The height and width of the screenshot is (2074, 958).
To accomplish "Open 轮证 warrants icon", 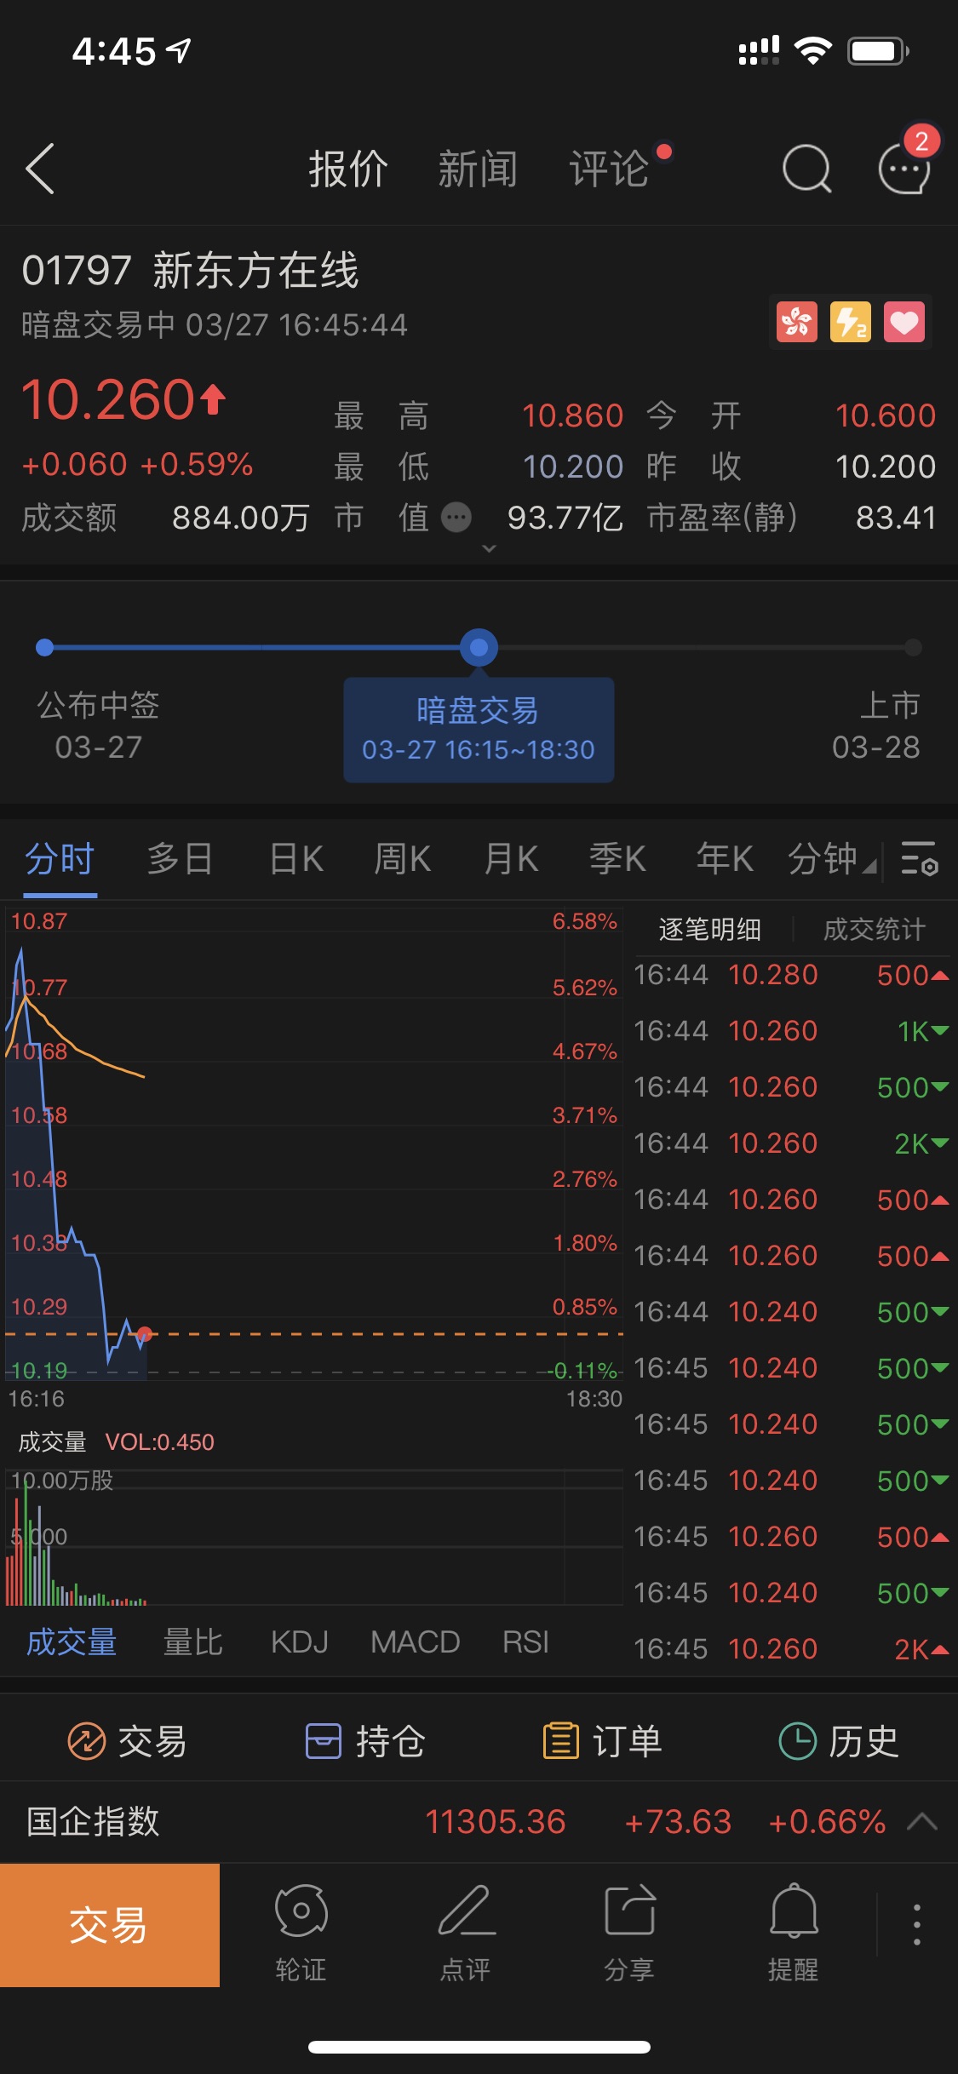I will (x=301, y=1933).
